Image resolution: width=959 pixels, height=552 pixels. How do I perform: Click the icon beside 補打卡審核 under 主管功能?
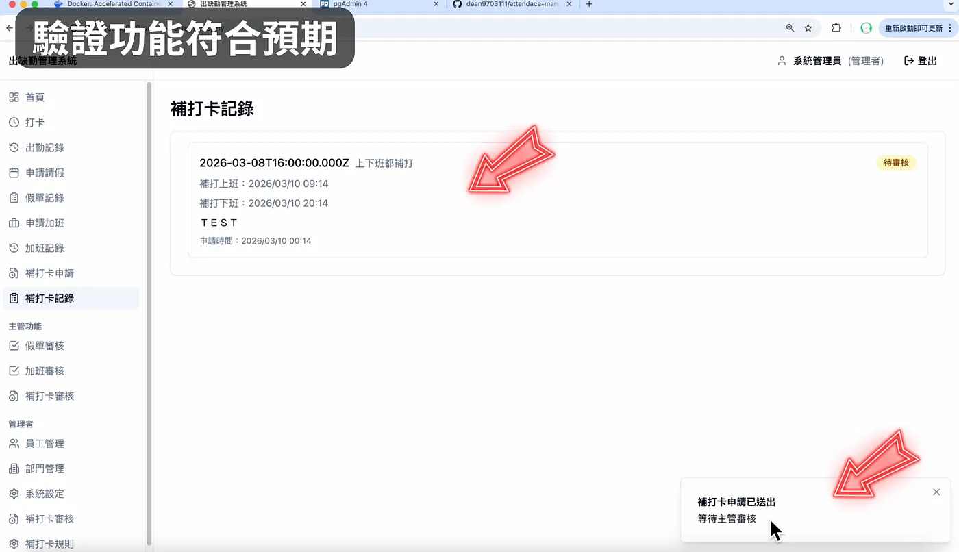click(14, 397)
